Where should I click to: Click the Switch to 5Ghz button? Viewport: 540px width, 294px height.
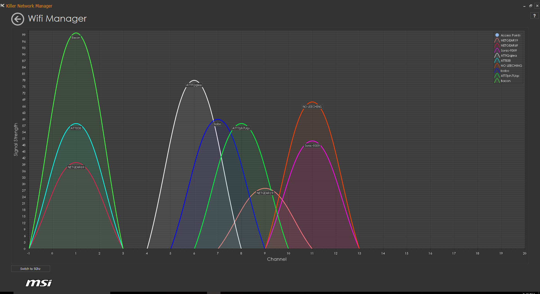[x=30, y=269]
